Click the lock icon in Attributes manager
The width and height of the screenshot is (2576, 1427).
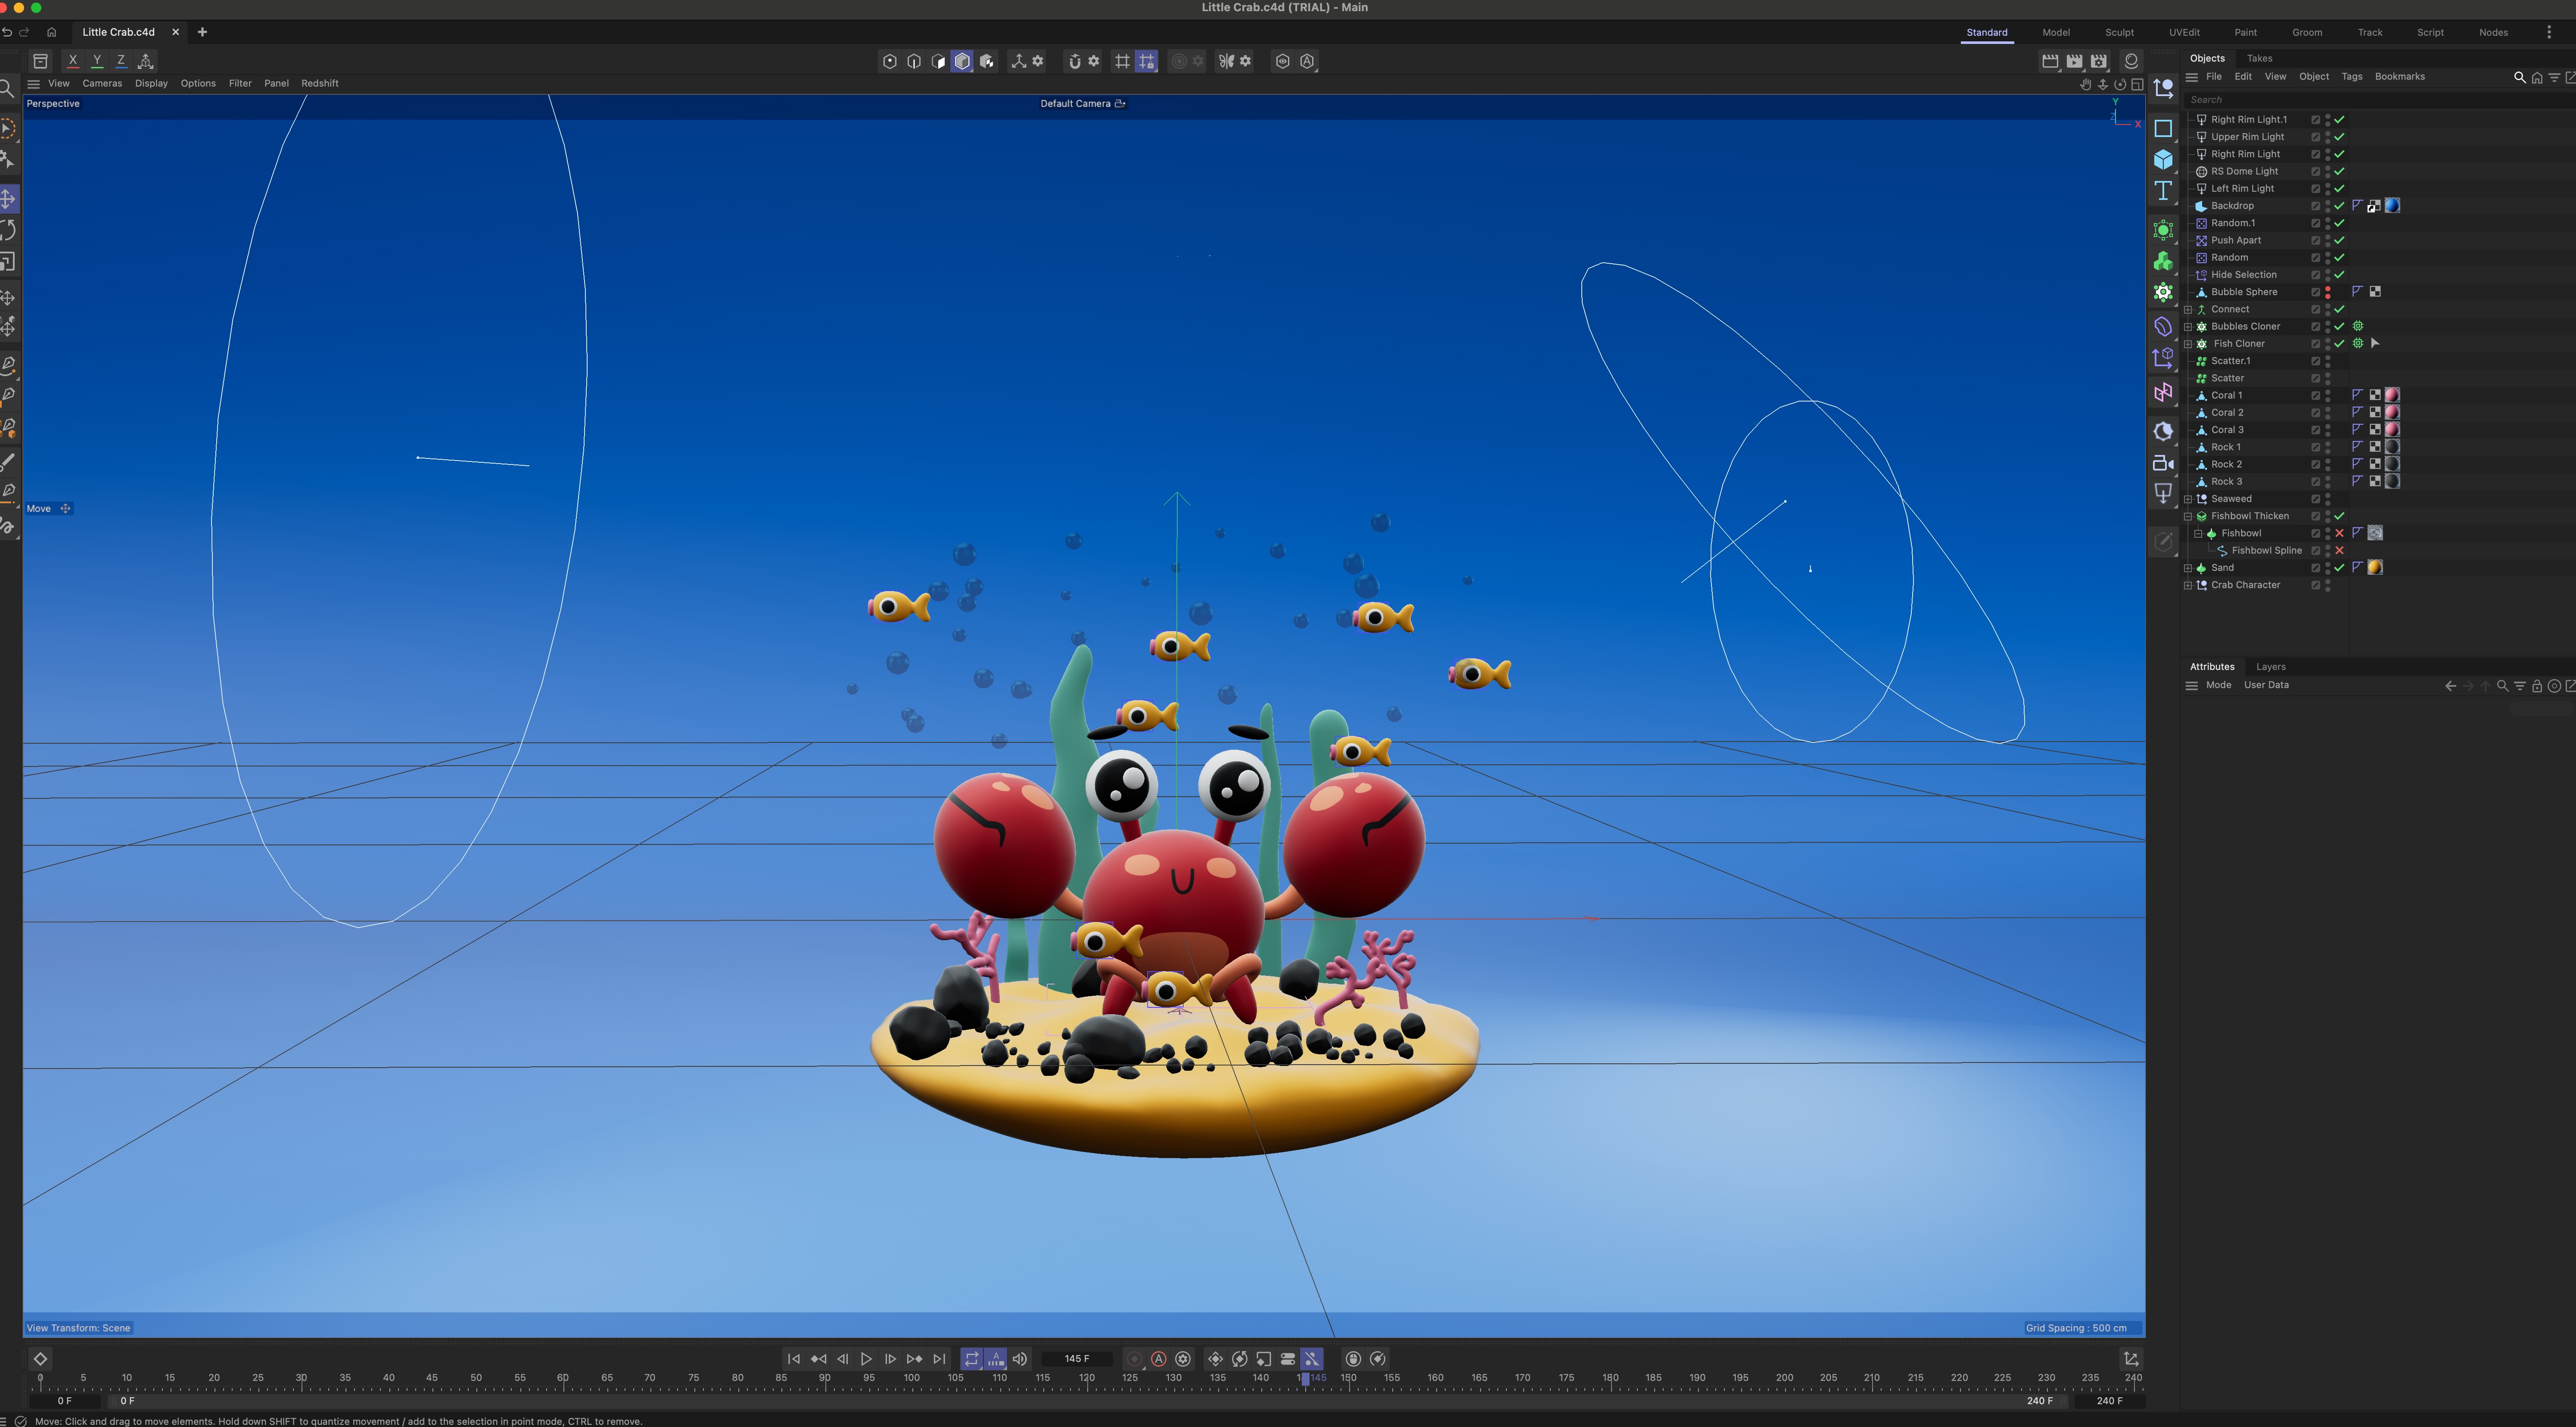[x=2537, y=686]
